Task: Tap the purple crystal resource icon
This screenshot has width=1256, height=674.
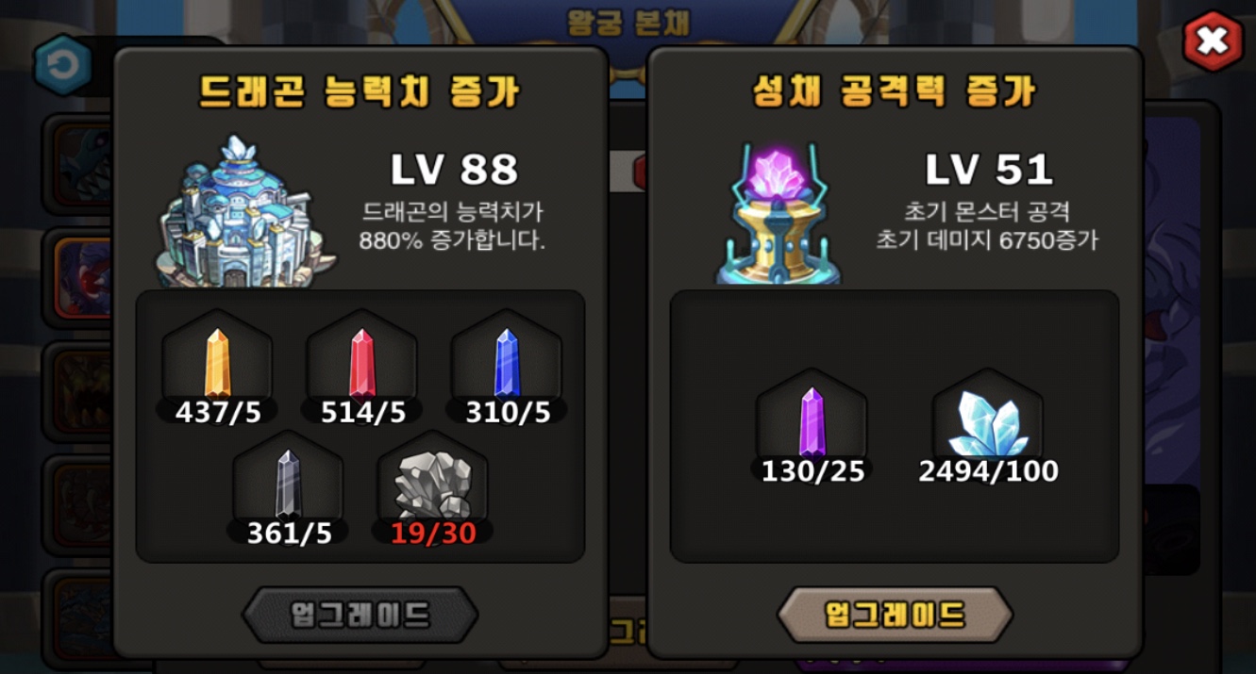Action: [812, 421]
